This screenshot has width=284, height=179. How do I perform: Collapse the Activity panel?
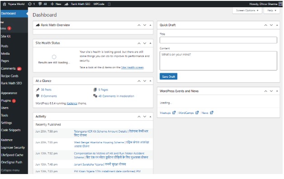point(150,117)
